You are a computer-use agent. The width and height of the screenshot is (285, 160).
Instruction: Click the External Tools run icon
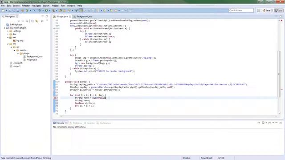coord(53,11)
